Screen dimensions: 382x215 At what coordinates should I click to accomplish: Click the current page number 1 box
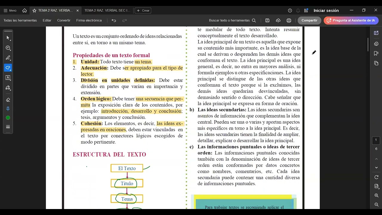(x=376, y=140)
